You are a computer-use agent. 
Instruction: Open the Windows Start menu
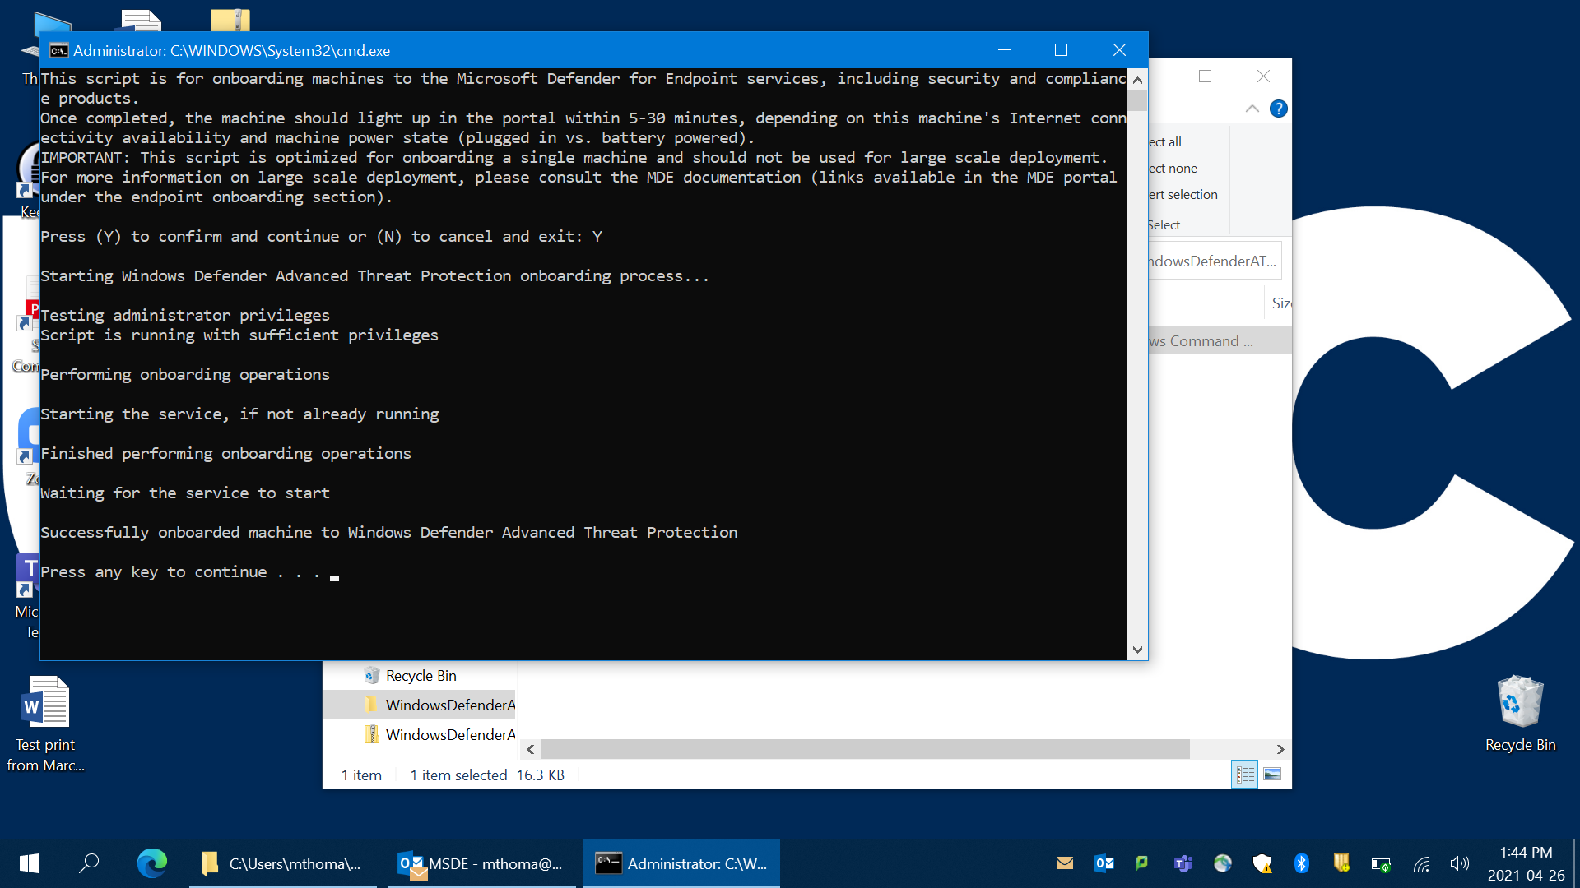(30, 863)
